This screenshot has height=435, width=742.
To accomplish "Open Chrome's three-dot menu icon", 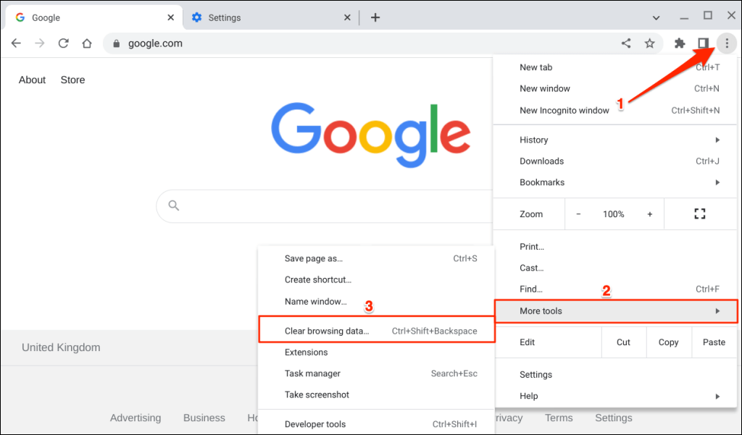I will (727, 43).
